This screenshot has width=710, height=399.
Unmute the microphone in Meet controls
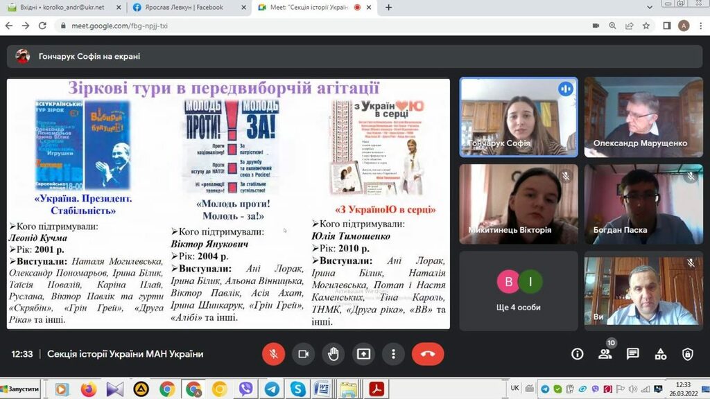273,354
